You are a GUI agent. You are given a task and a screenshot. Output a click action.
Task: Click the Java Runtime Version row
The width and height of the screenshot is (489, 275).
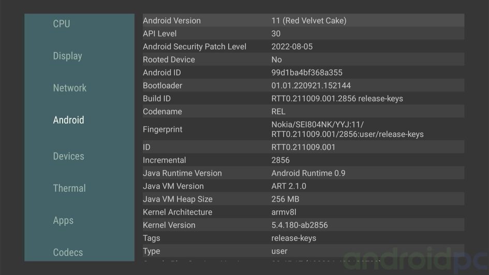click(303, 173)
